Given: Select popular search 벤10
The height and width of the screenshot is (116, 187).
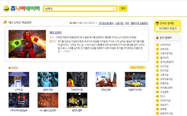Looking at the screenshot, I should (163, 96).
